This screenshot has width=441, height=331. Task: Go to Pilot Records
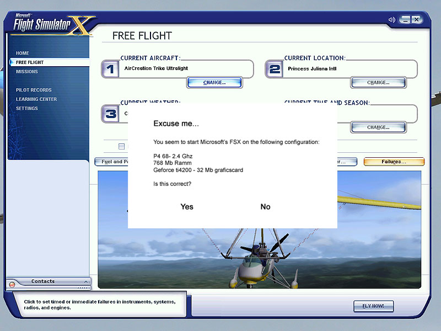point(34,90)
